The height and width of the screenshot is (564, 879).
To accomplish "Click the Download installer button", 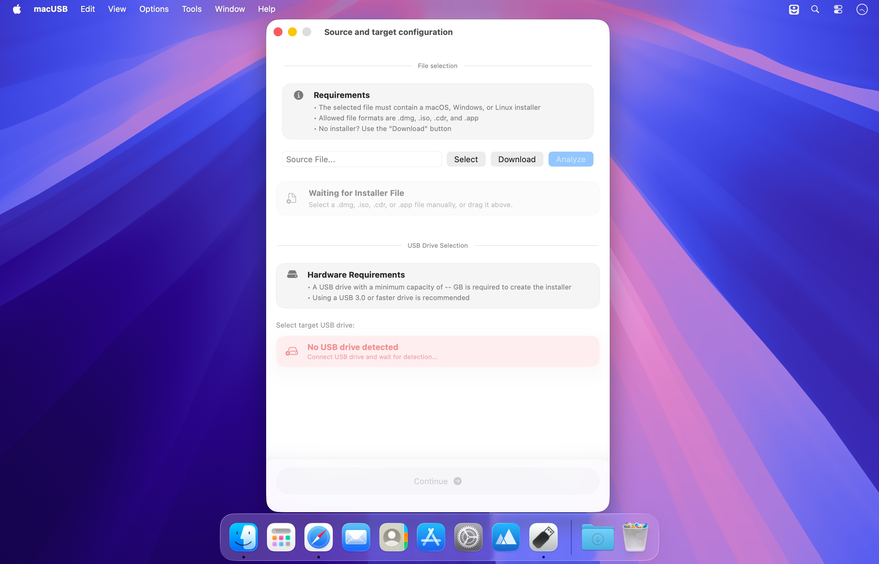I will pos(517,159).
